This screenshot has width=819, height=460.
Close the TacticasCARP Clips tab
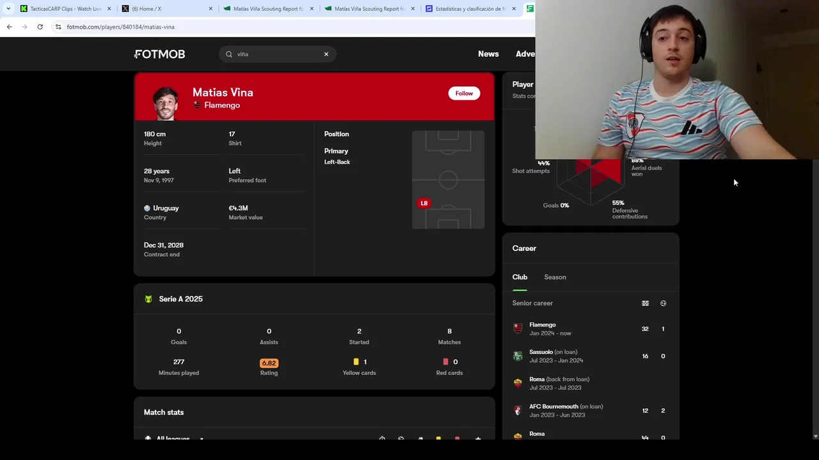[x=109, y=9]
